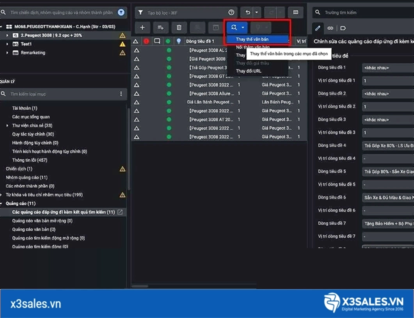The width and height of the screenshot is (414, 318).
Task: Sort by 'Dòng tiêu đề 1' column header
Action: [x=200, y=41]
